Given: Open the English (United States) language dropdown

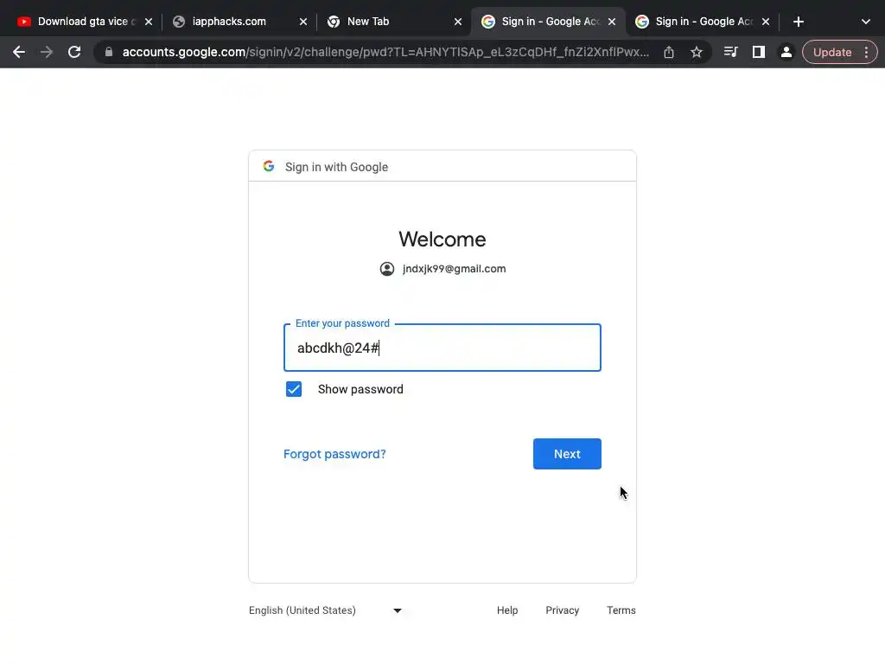Looking at the screenshot, I should point(326,610).
